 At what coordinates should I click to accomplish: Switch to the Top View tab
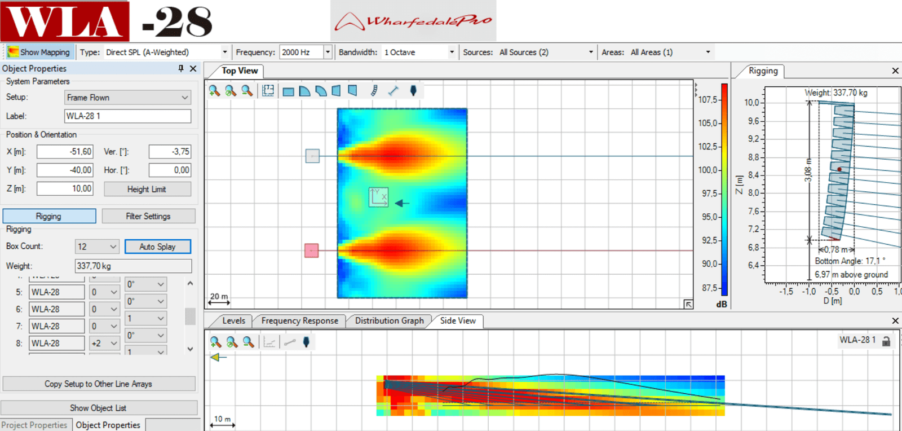click(240, 71)
